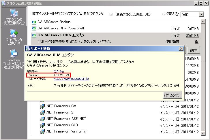Click version number 16.1.2.3124
This screenshot has width=210, height=140.
point(62,75)
